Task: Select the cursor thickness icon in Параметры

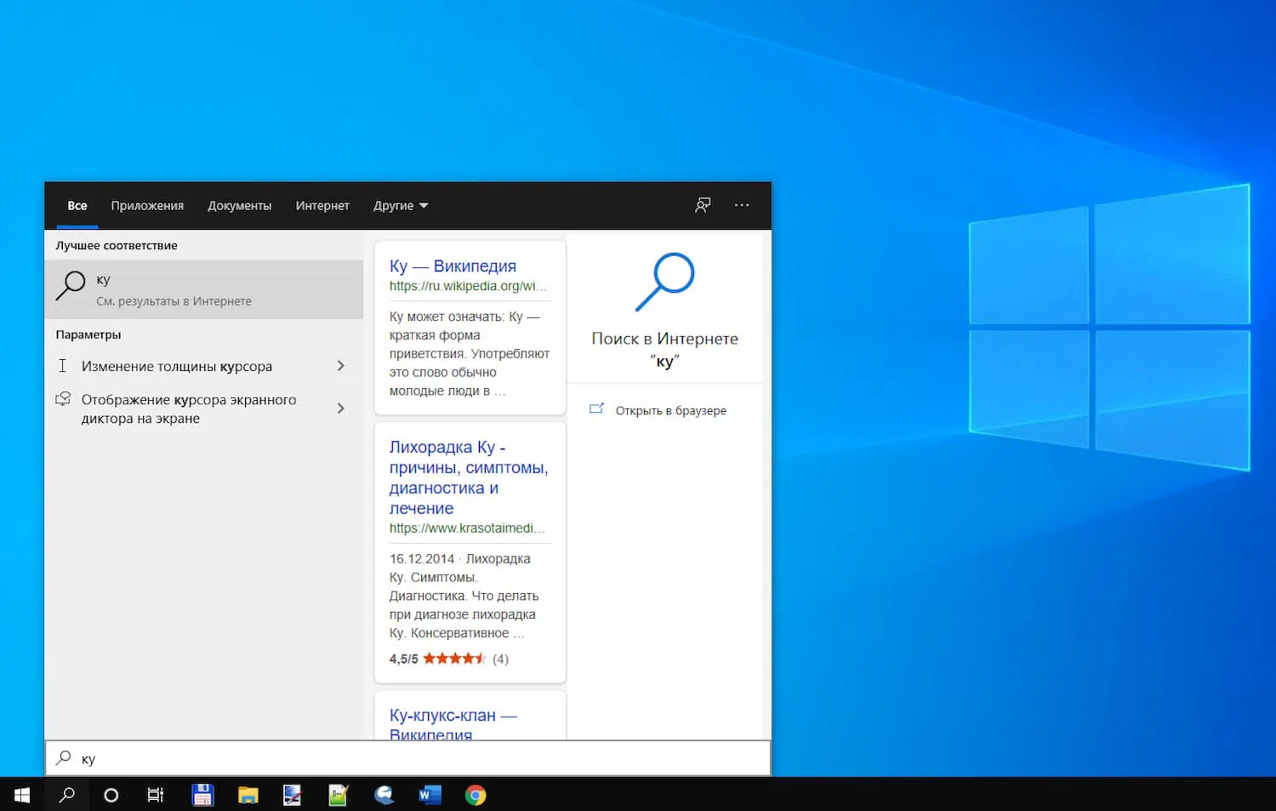Action: click(63, 365)
